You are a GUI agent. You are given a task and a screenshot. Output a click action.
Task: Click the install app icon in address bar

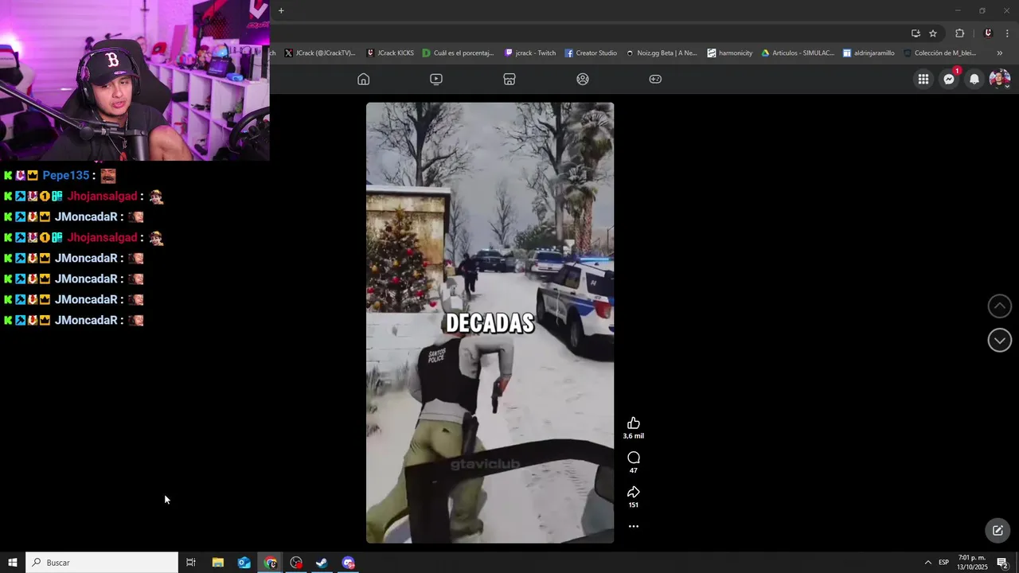click(916, 33)
